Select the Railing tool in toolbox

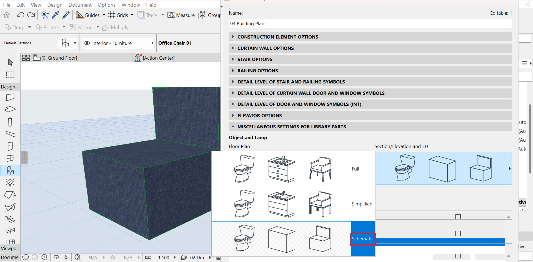tap(10, 231)
